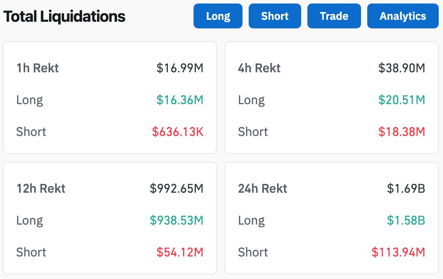Click the 1h short value $636.13K
Viewport: 443px width, 279px height.
tap(178, 132)
